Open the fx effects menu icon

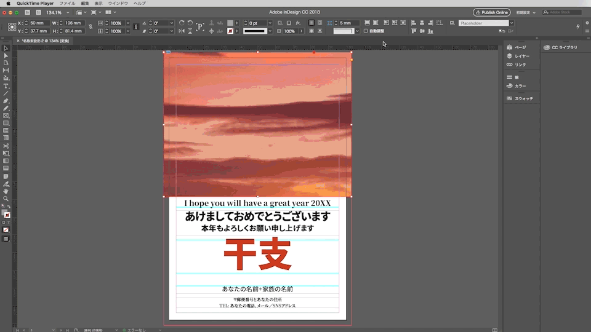coord(298,23)
